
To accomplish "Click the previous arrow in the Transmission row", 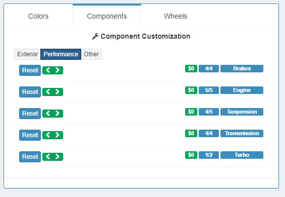I will (47, 135).
